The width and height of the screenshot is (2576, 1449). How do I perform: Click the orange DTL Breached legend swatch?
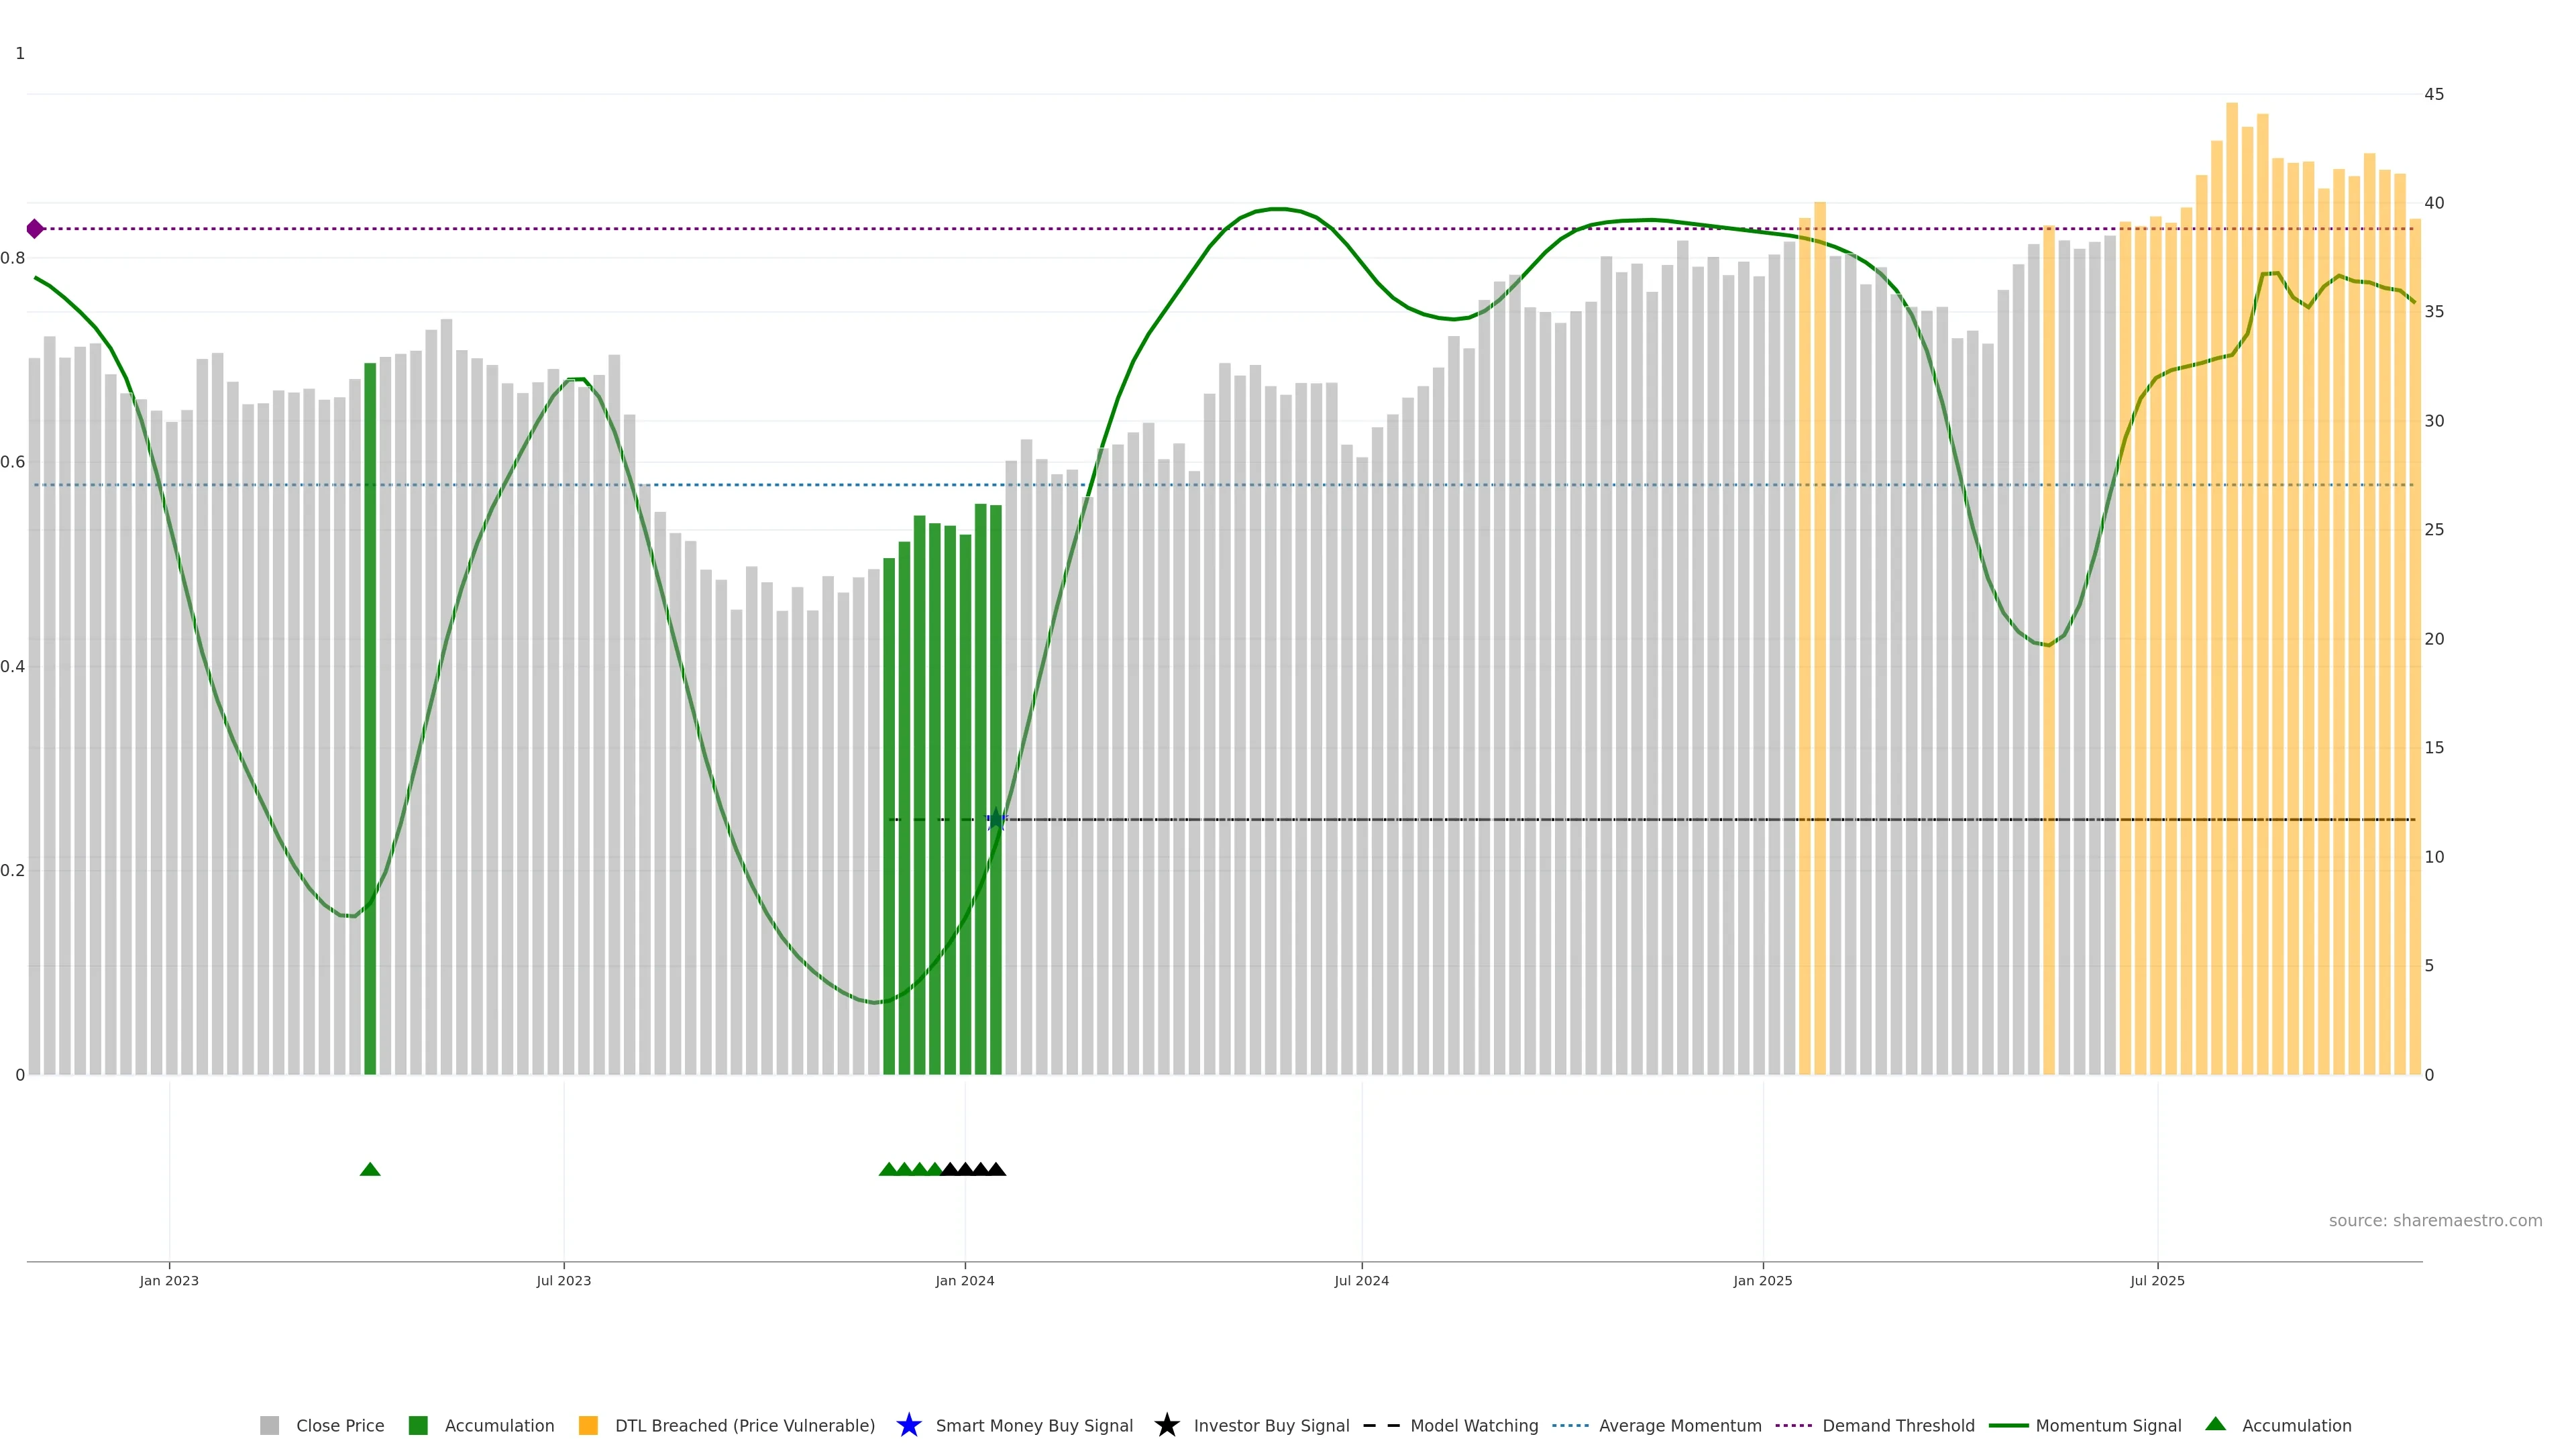[x=588, y=1426]
